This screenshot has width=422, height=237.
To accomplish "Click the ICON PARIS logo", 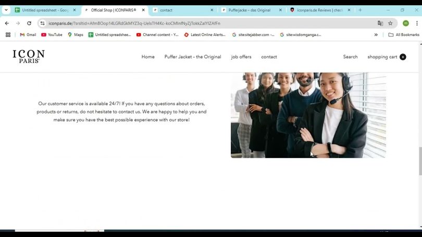I will (29, 57).
